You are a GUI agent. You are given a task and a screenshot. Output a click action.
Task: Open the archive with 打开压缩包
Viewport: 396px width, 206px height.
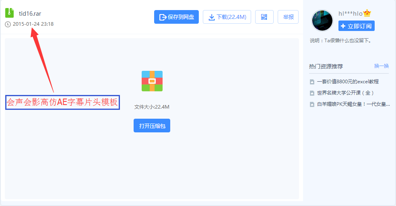[x=152, y=126]
